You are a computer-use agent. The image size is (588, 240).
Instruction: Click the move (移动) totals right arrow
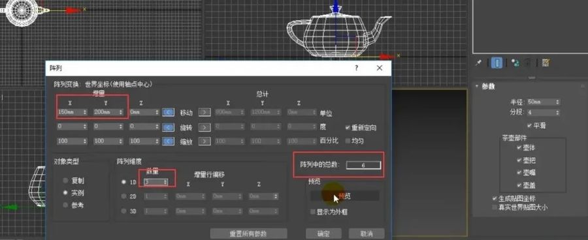pos(204,112)
